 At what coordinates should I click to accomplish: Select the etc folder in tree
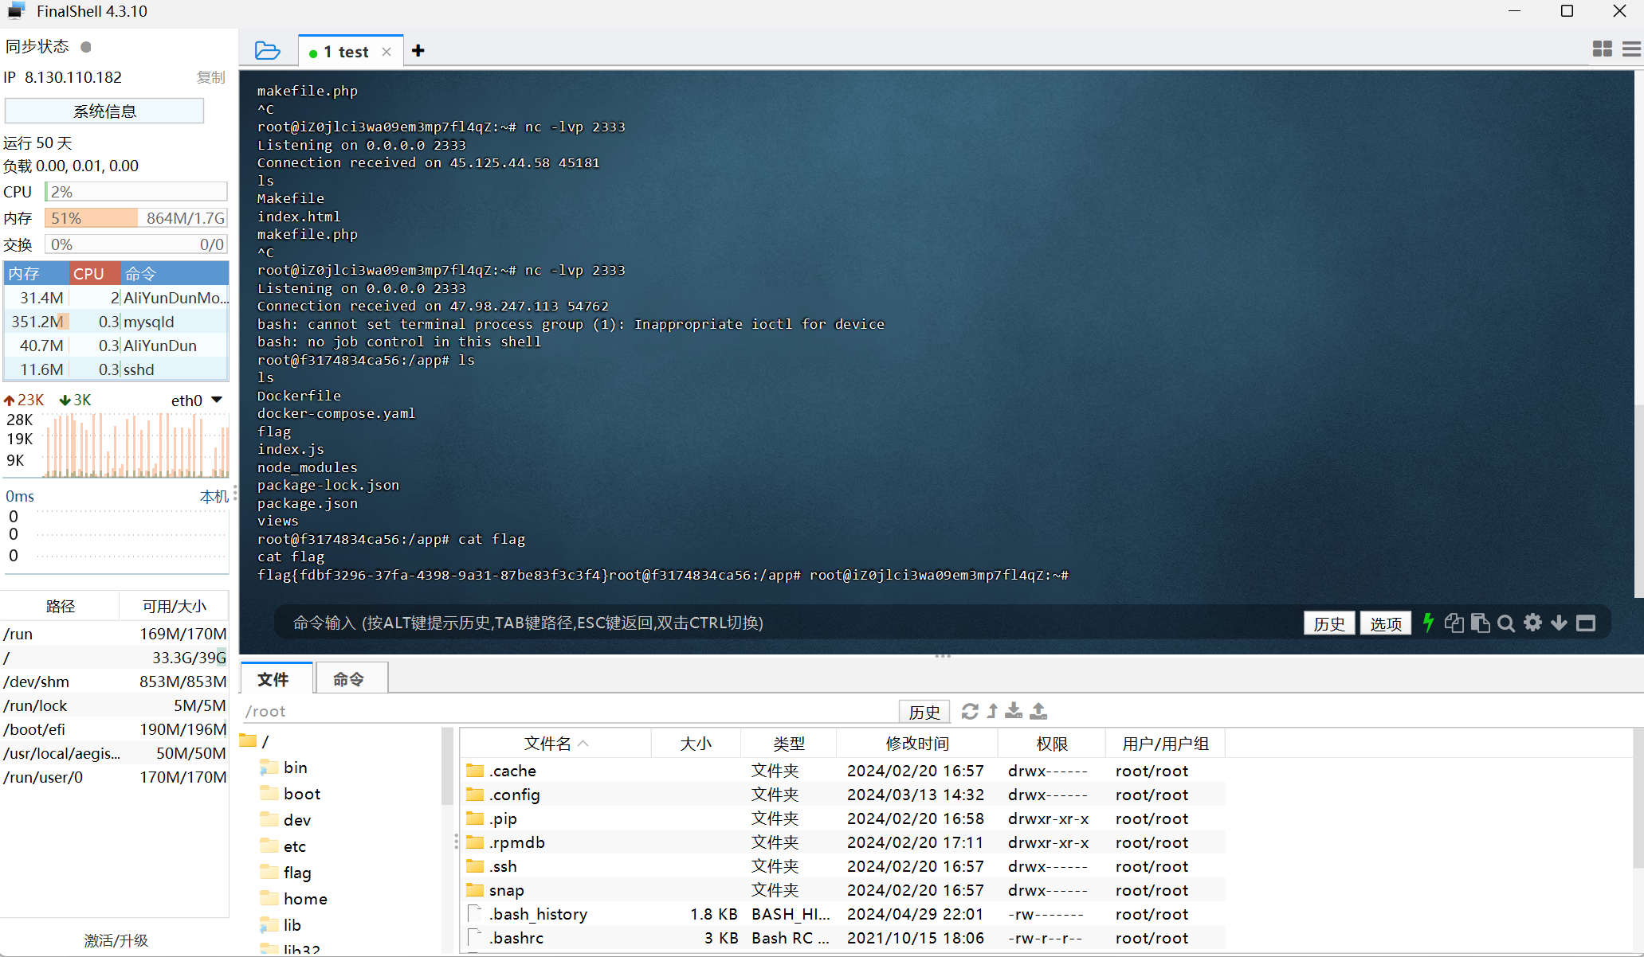tap(284, 846)
